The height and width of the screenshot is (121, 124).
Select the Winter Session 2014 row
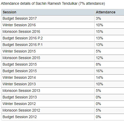point(63,78)
